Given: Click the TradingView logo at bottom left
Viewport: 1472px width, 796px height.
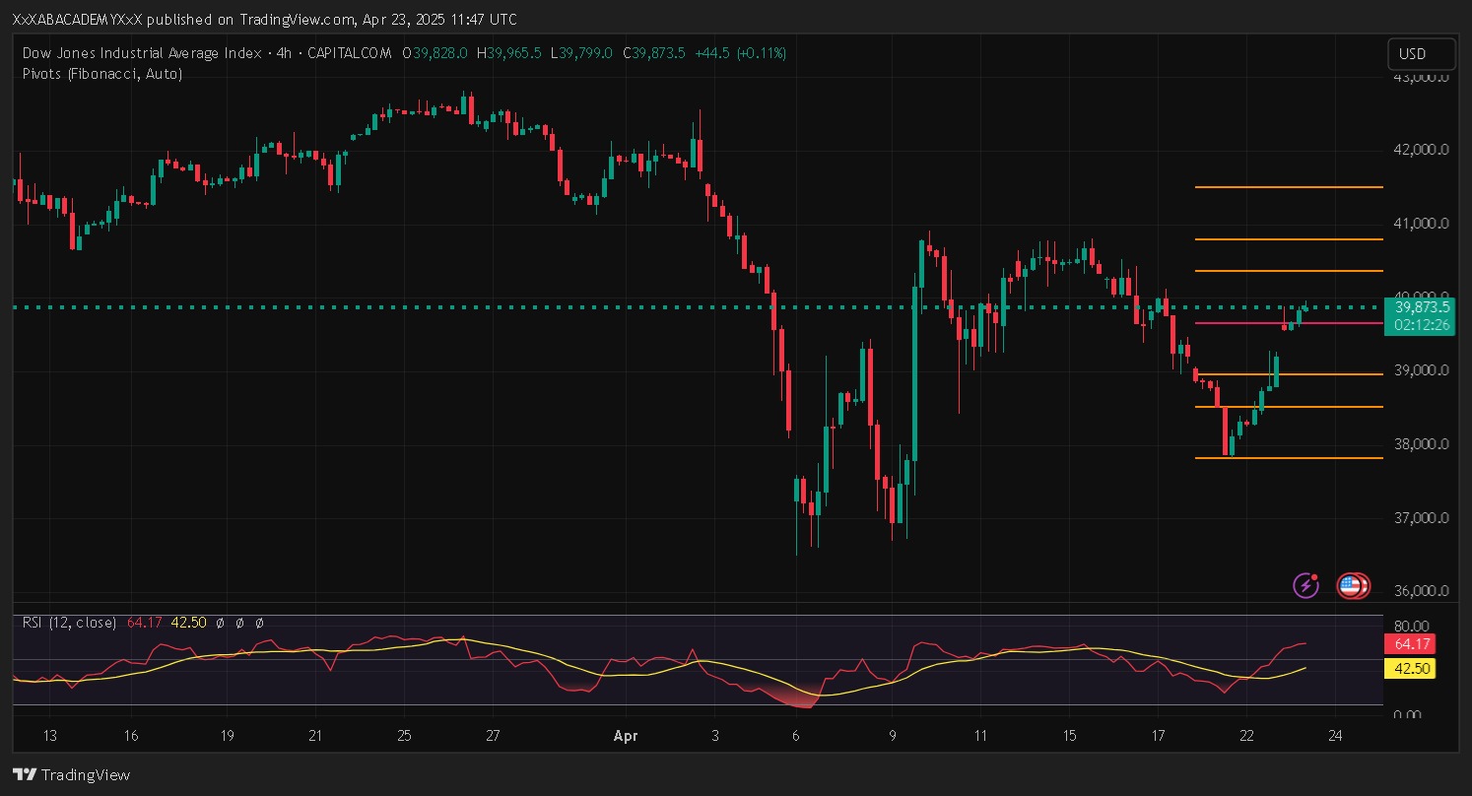Looking at the screenshot, I should tap(71, 775).
